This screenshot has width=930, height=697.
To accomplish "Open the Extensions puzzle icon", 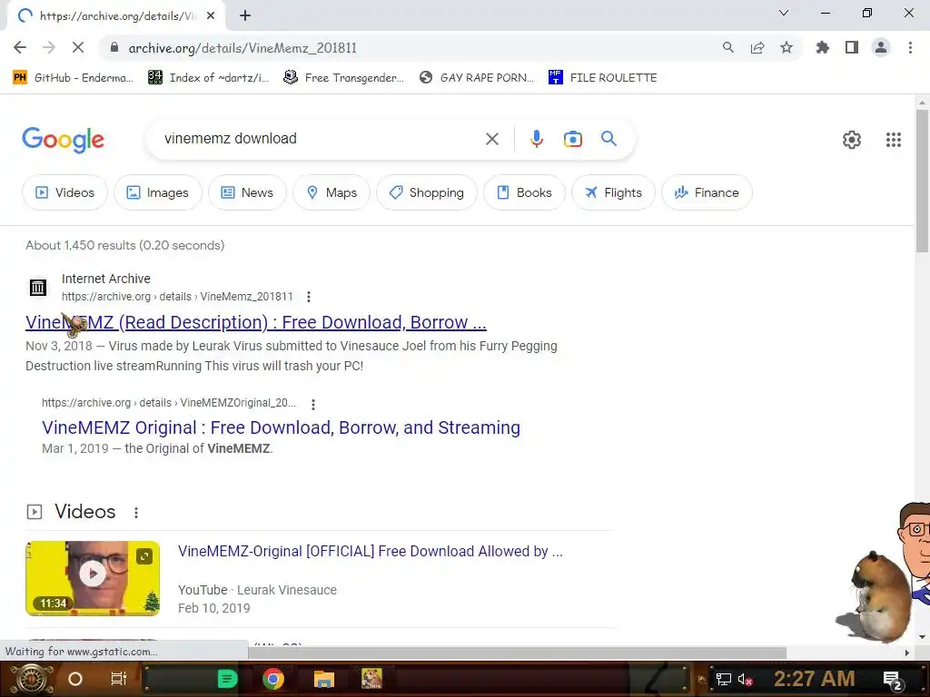I will coord(822,47).
